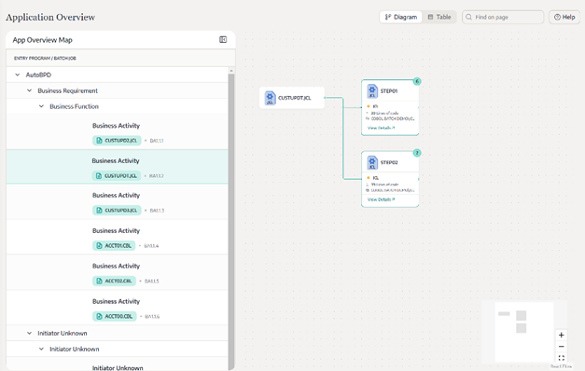Viewport: 585px width, 371px height.
Task: Click the ENTRY PROGRAM / BATCH JOB column header
Action: pyautogui.click(x=45, y=58)
